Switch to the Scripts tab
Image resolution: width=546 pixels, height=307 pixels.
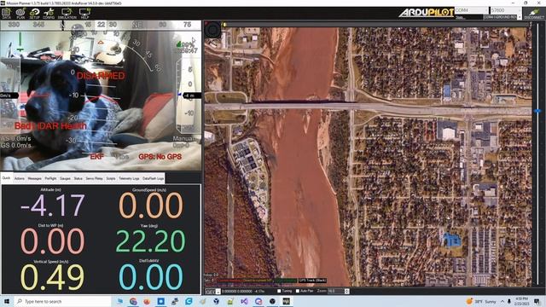coord(111,178)
